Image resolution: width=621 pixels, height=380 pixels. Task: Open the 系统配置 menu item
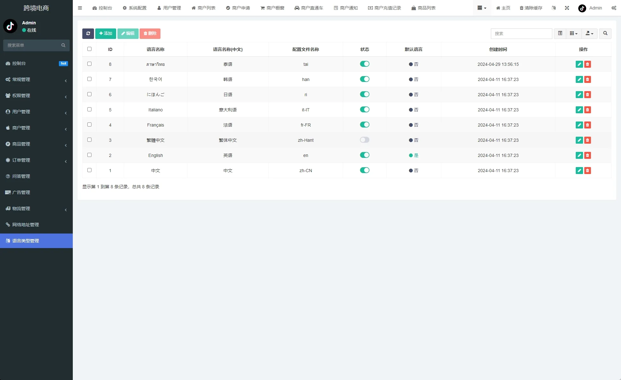click(x=135, y=8)
